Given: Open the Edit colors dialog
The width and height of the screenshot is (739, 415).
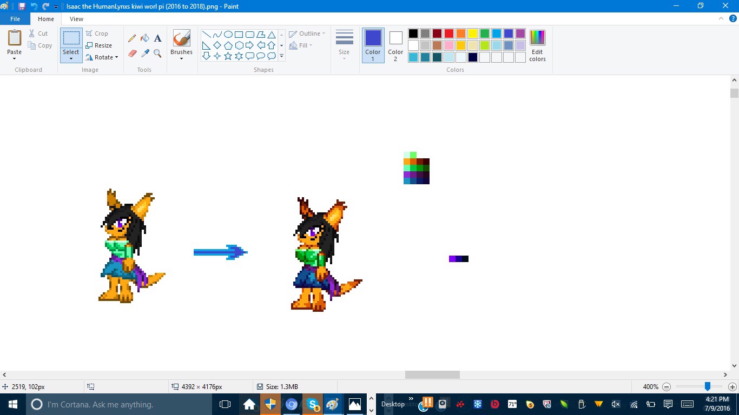Looking at the screenshot, I should 537,45.
